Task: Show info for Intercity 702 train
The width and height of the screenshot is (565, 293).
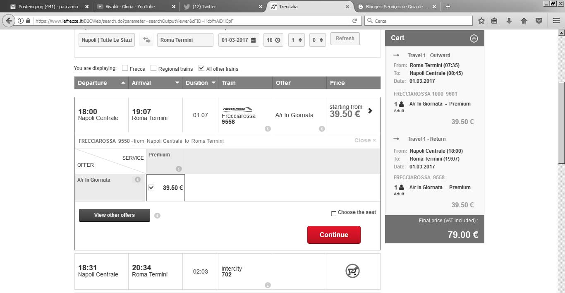Action: tap(268, 285)
